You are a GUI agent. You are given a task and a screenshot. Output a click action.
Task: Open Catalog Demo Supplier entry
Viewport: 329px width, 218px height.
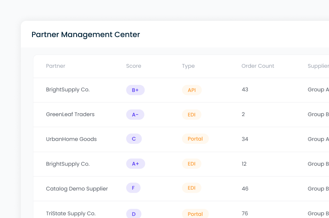coord(77,188)
